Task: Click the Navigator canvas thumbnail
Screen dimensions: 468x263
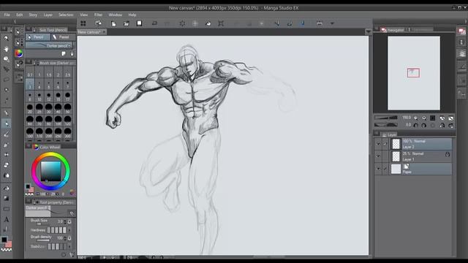Action: 414,73
